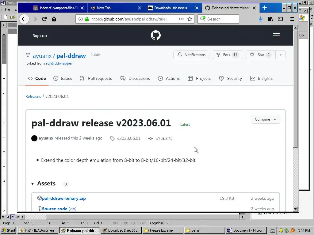The height and width of the screenshot is (235, 314).
Task: Open a new browser tab with plus icon
Action: coord(265,8)
